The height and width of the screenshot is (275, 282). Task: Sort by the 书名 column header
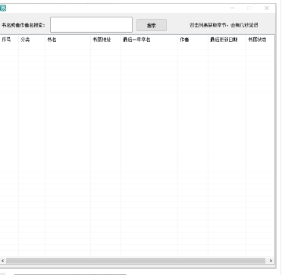click(67, 40)
